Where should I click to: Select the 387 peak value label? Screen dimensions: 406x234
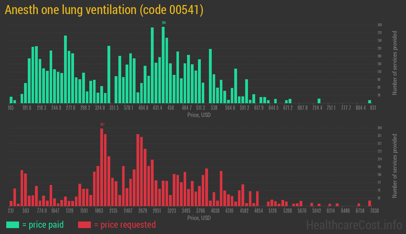coord(102,124)
